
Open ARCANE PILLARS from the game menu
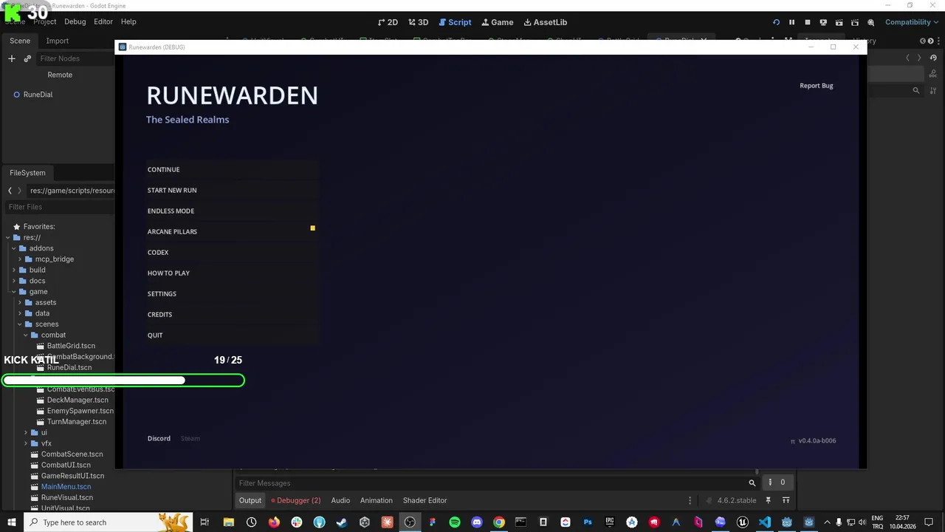pos(232,231)
